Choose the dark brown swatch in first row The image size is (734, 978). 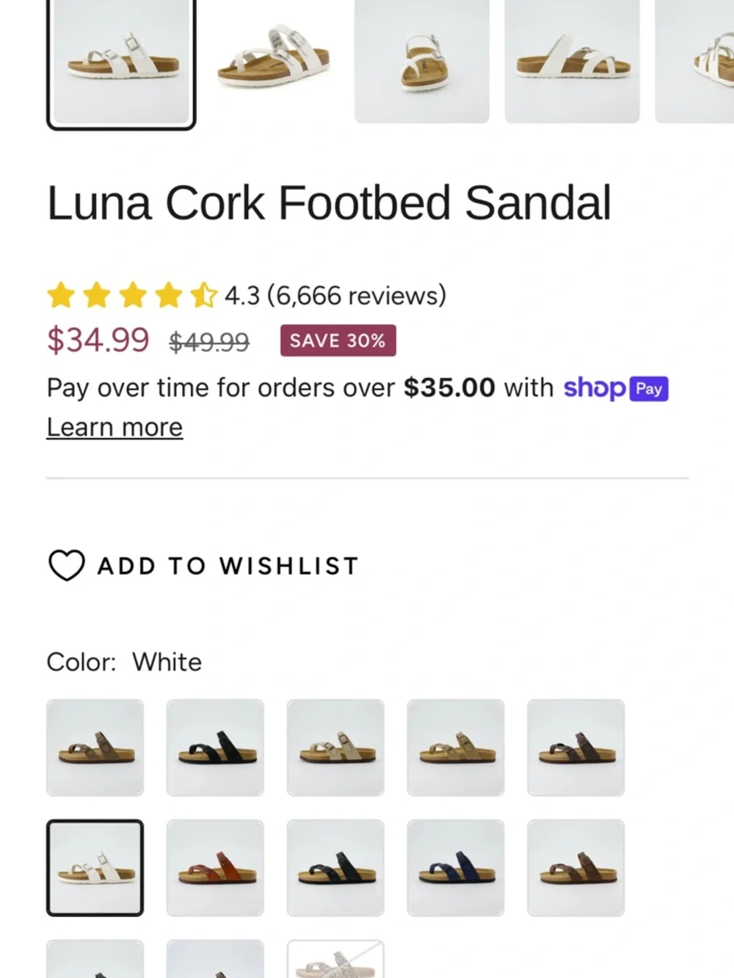tap(576, 748)
